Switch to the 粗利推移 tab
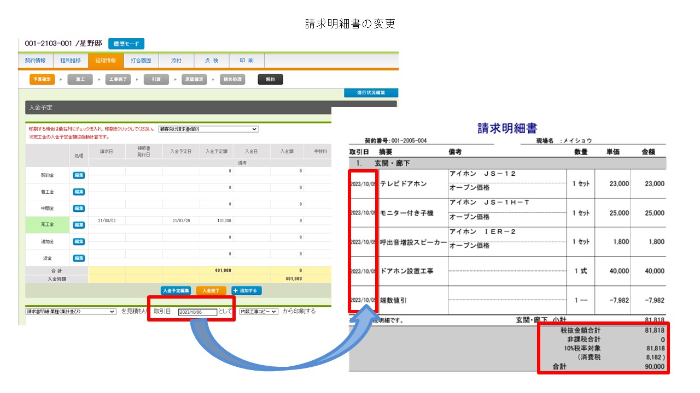The width and height of the screenshot is (700, 393). [70, 61]
